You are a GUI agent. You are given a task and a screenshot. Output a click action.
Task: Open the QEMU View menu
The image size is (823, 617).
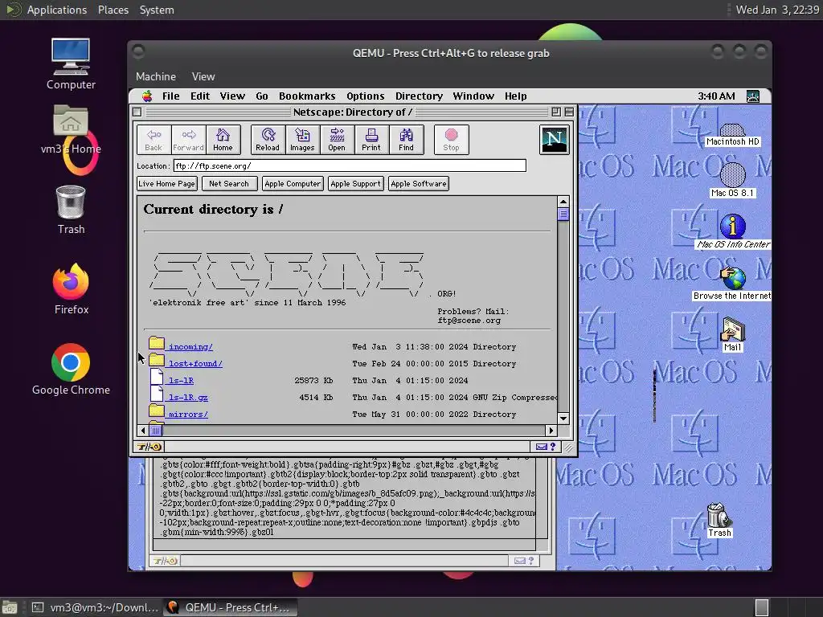click(x=203, y=76)
